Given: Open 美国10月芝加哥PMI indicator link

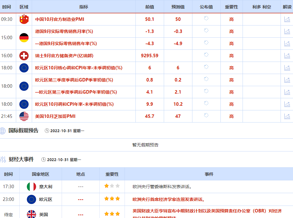Looking at the screenshot, I should point(55,116).
